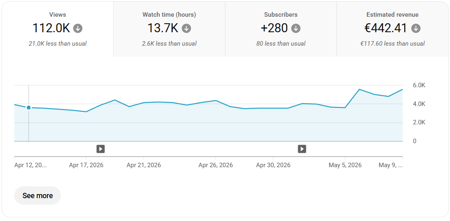450x221 pixels.
Task: Click the Apr 17, 2026 date label
Action: coord(86,166)
